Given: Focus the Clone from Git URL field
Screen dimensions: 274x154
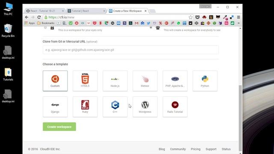Looking at the screenshot, I should pyautogui.click(x=131, y=50).
